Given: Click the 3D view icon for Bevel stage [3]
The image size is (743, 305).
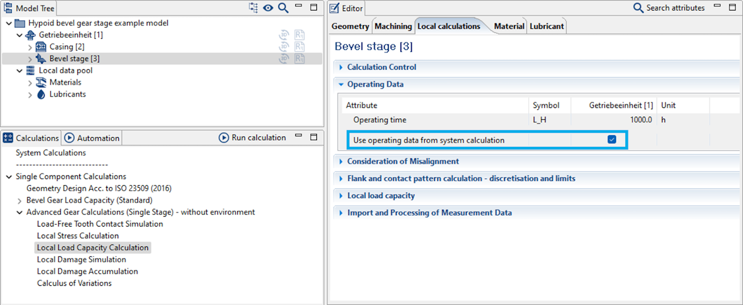Looking at the screenshot, I should (x=284, y=59).
